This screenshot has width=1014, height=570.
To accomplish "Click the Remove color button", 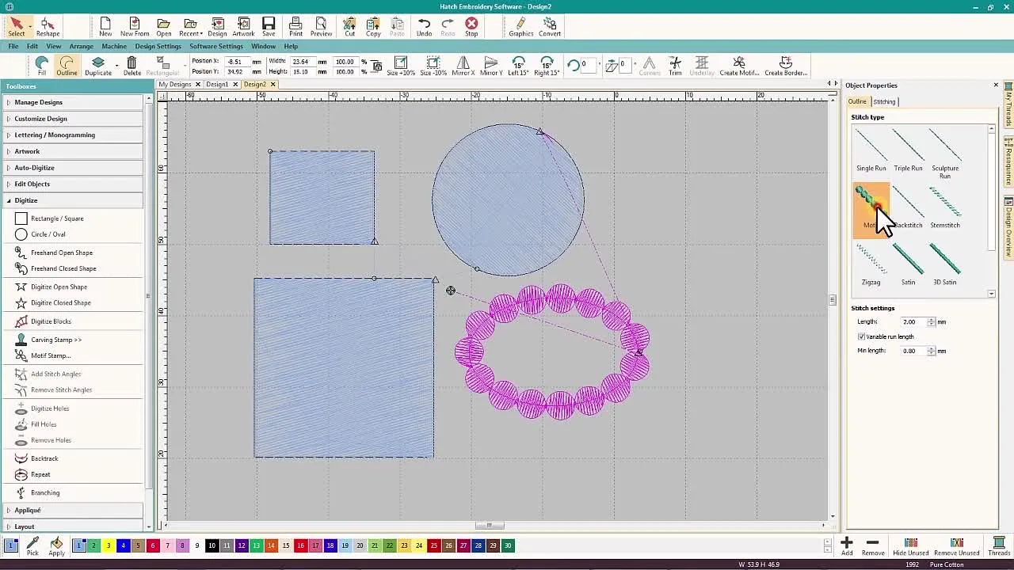I will click(x=873, y=546).
